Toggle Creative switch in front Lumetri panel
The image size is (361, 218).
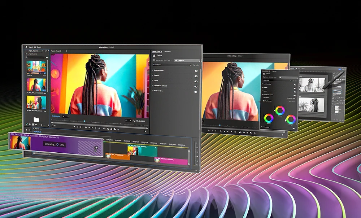[196, 76]
